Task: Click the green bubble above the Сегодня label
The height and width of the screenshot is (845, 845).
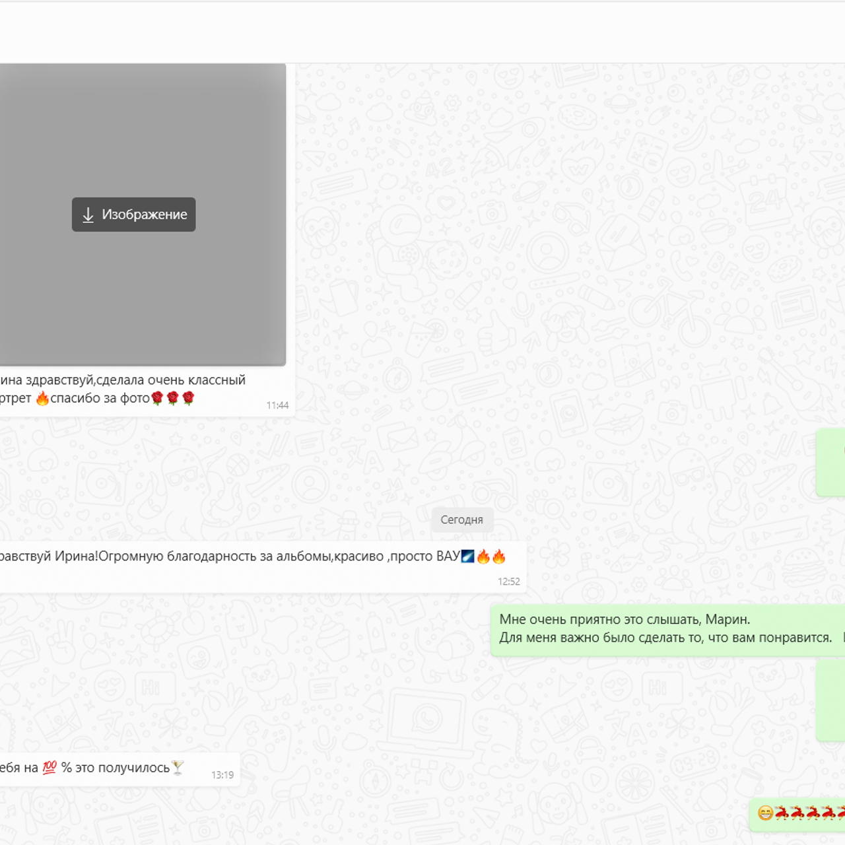Action: pos(831,462)
